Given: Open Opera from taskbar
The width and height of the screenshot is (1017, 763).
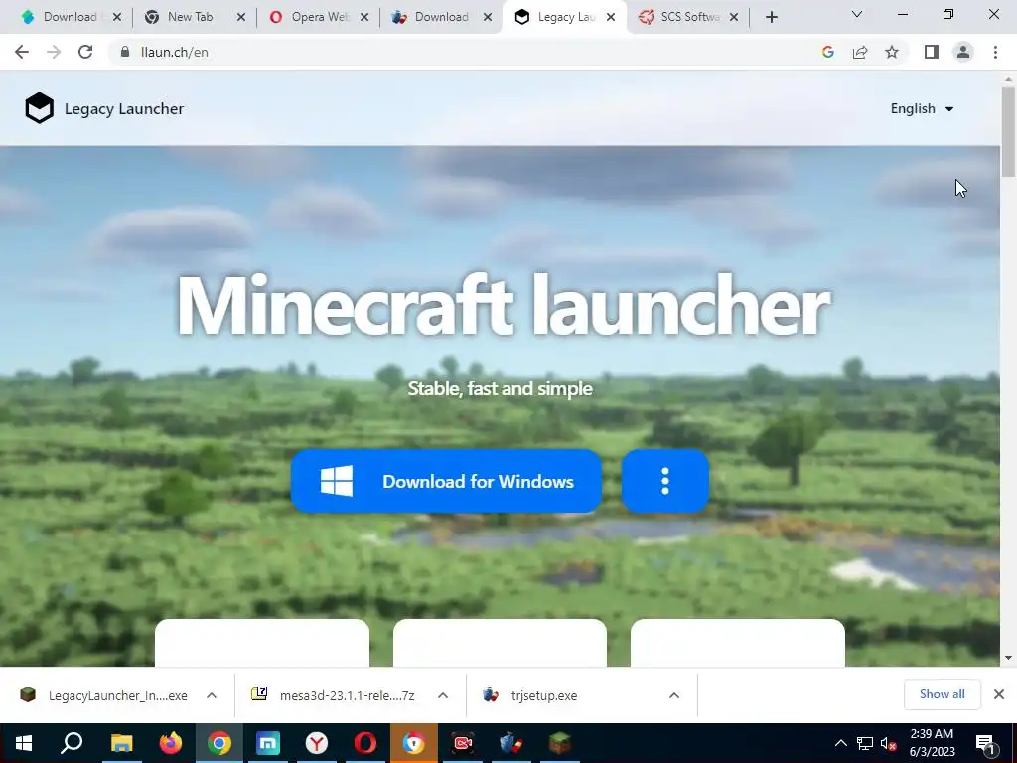Looking at the screenshot, I should pos(365,743).
